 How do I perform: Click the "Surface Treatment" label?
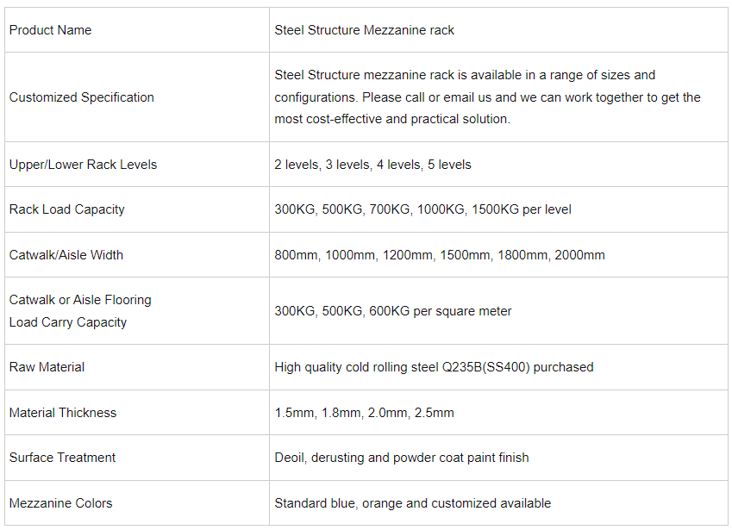pos(62,458)
